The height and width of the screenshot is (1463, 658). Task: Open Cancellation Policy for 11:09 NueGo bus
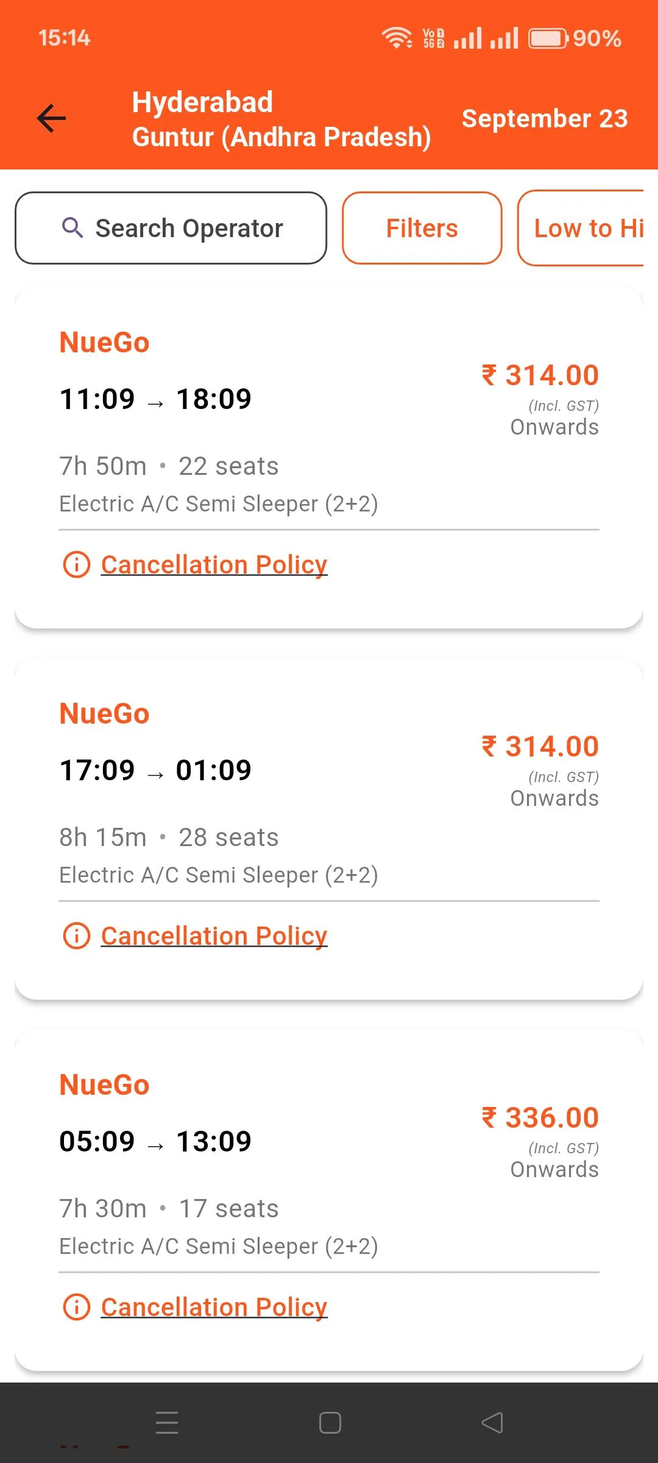tap(214, 564)
